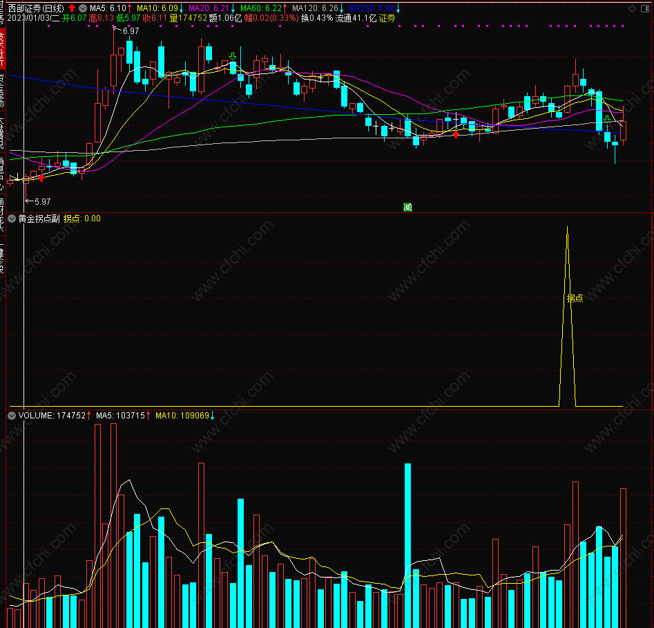Click the yellow 拐点 label on the spike
Image resolution: width=654 pixels, height=628 pixels.
tap(575, 298)
